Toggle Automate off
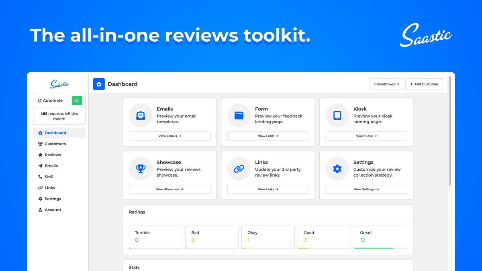Screen dimensions: 482x271 coord(77,100)
